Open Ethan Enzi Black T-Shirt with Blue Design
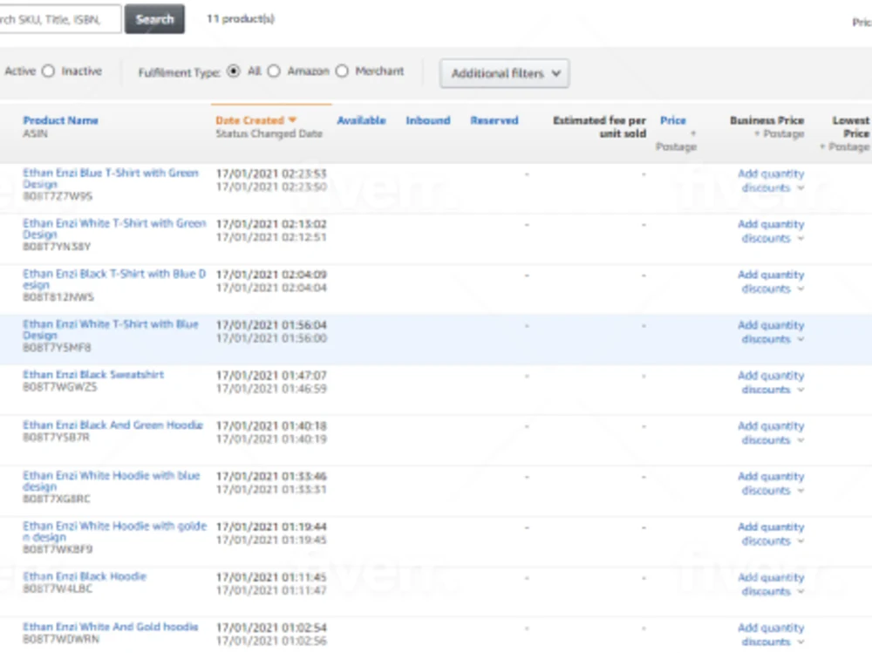 (114, 279)
